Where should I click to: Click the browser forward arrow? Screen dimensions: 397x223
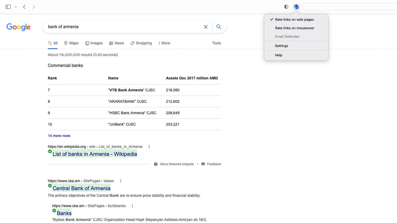pyautogui.click(x=34, y=7)
